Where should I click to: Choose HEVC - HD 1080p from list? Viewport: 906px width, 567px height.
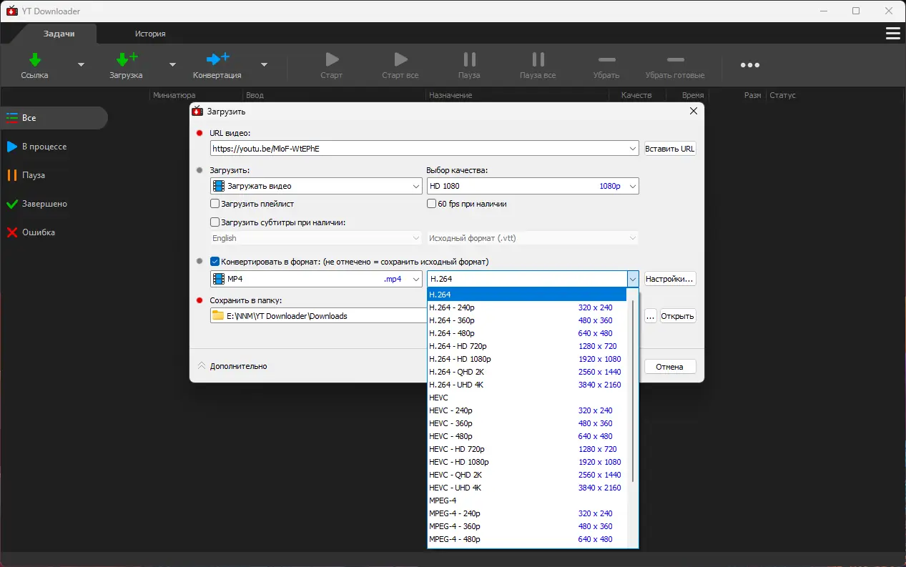527,462
